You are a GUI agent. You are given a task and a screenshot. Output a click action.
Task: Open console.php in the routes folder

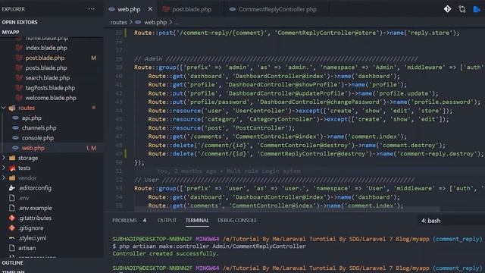[x=38, y=138]
